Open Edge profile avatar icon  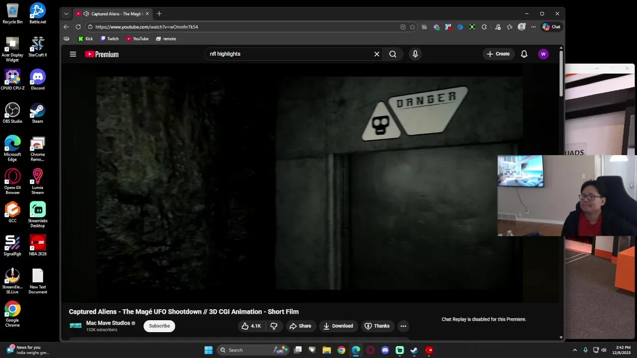click(x=522, y=27)
